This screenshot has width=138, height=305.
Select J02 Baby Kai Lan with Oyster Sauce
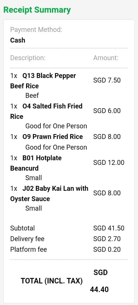pos(49,194)
